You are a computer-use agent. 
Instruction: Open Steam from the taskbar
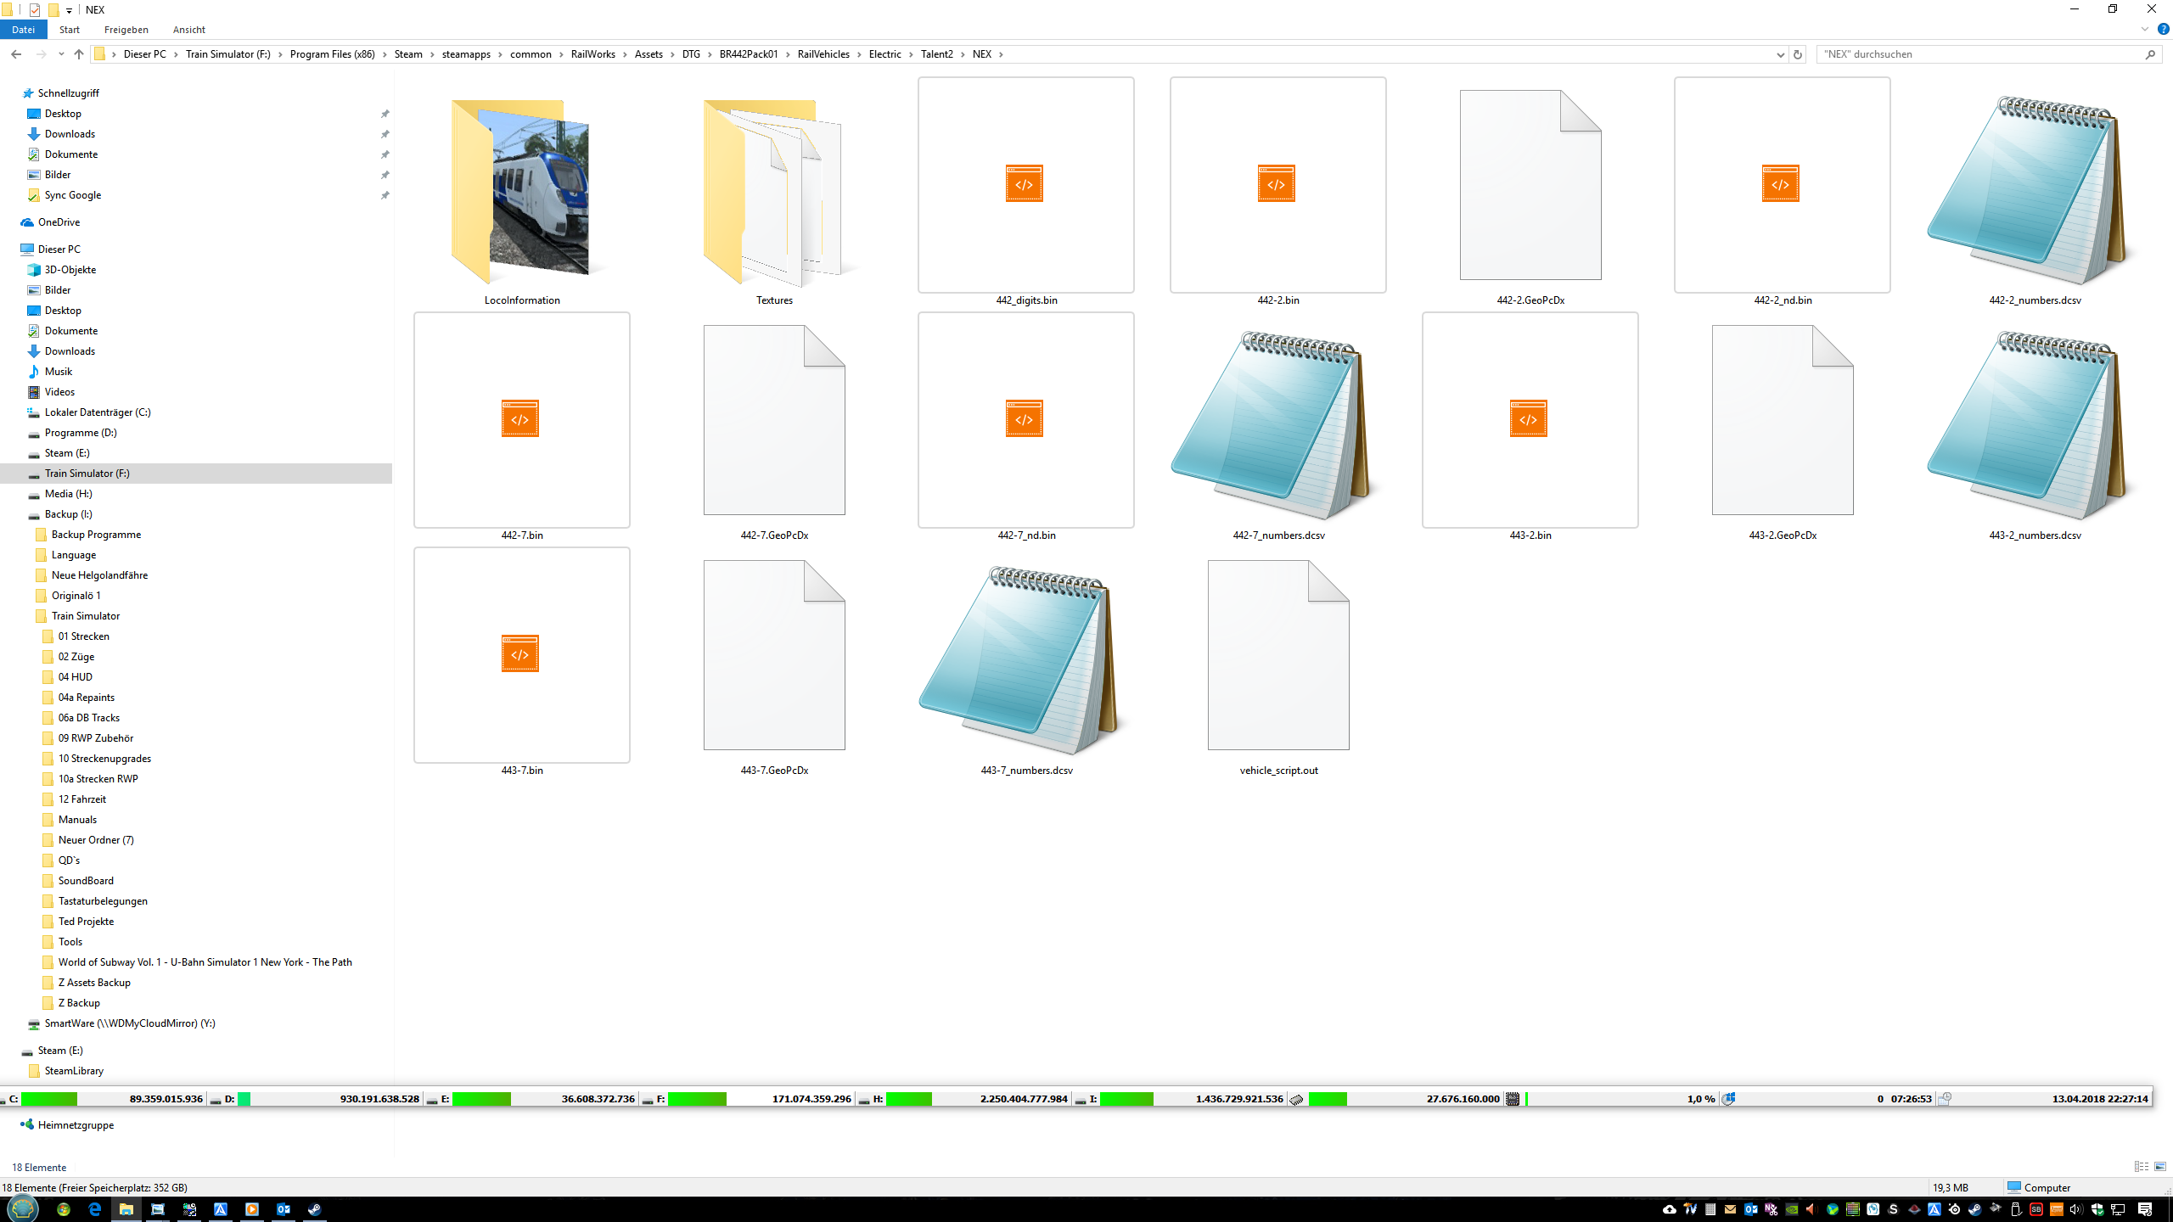coord(315,1209)
